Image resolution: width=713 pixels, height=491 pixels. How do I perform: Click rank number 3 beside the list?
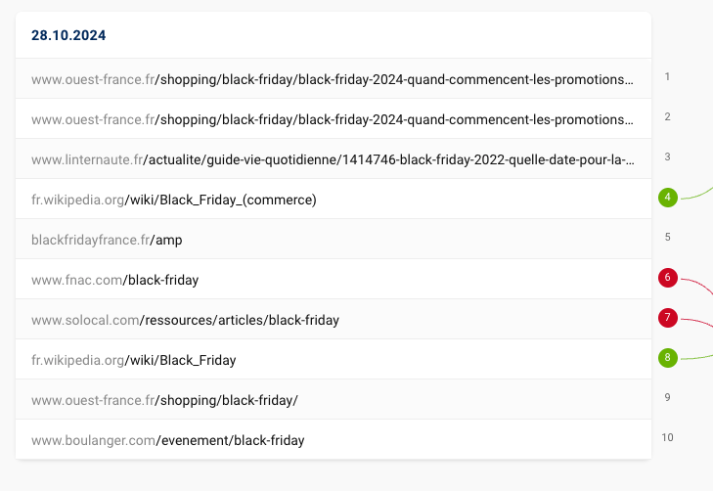point(667,156)
